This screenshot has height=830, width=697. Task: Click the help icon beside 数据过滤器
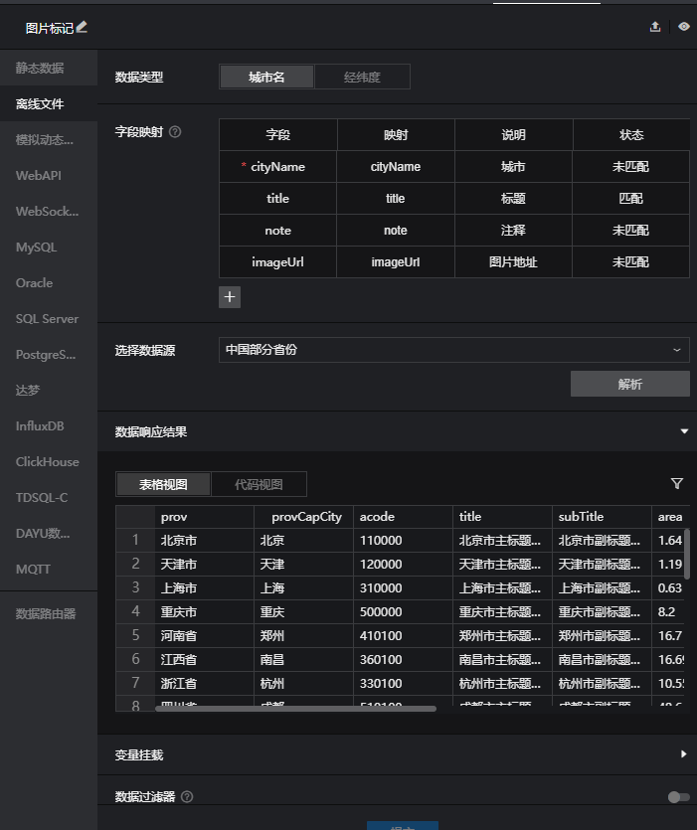[187, 796]
